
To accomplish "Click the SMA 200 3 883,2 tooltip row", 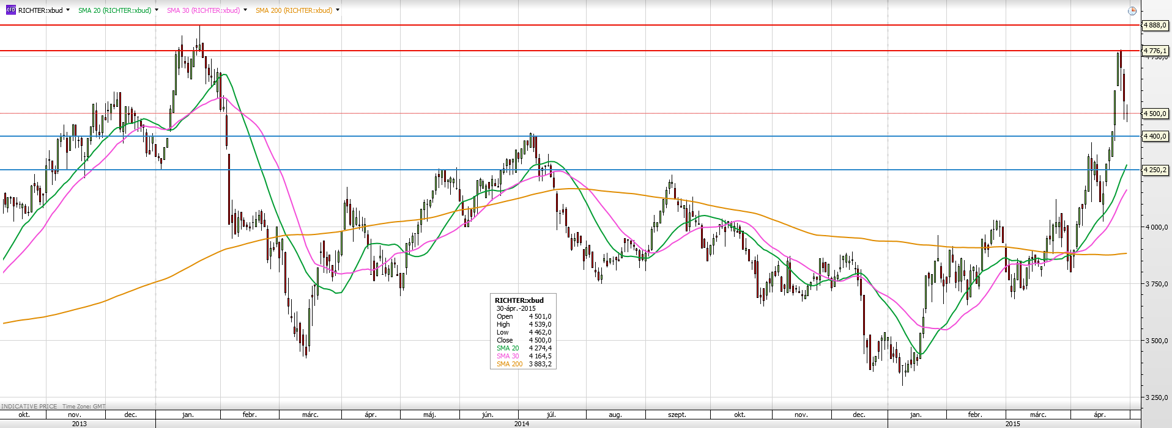I will coord(524,364).
